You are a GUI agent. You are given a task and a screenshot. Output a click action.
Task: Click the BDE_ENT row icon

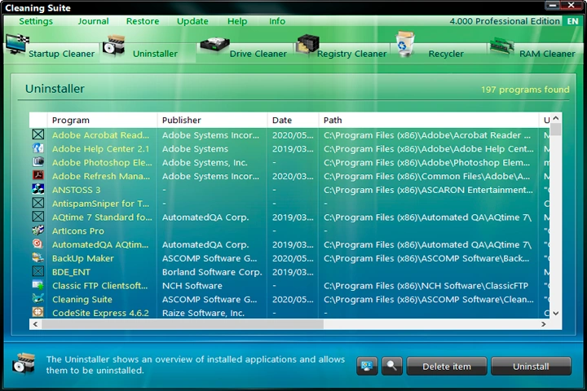(38, 271)
